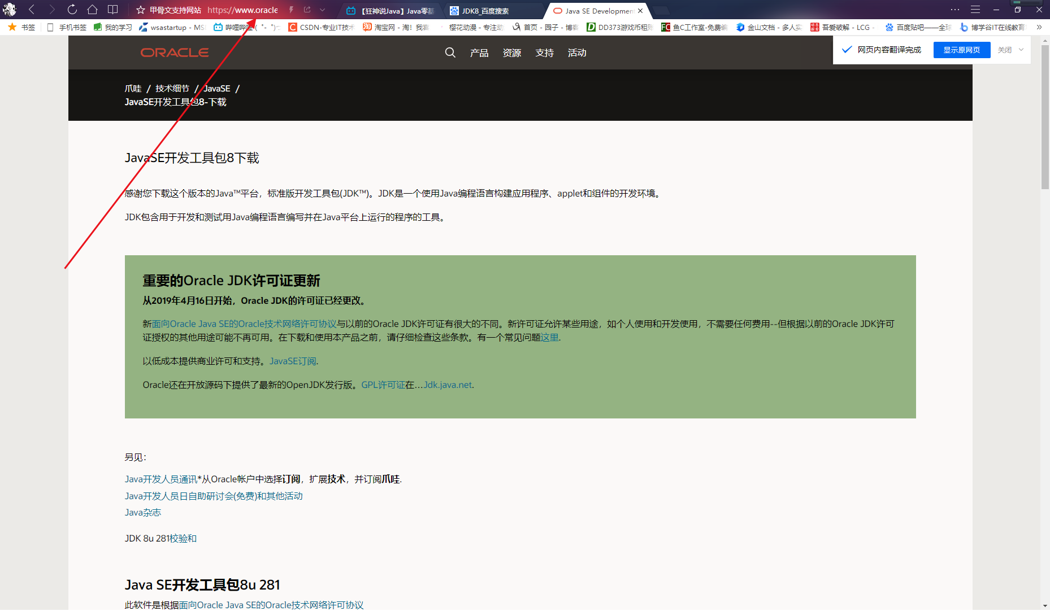Open the wsastartup MSDN bookmark
This screenshot has width=1050, height=611.
click(172, 27)
